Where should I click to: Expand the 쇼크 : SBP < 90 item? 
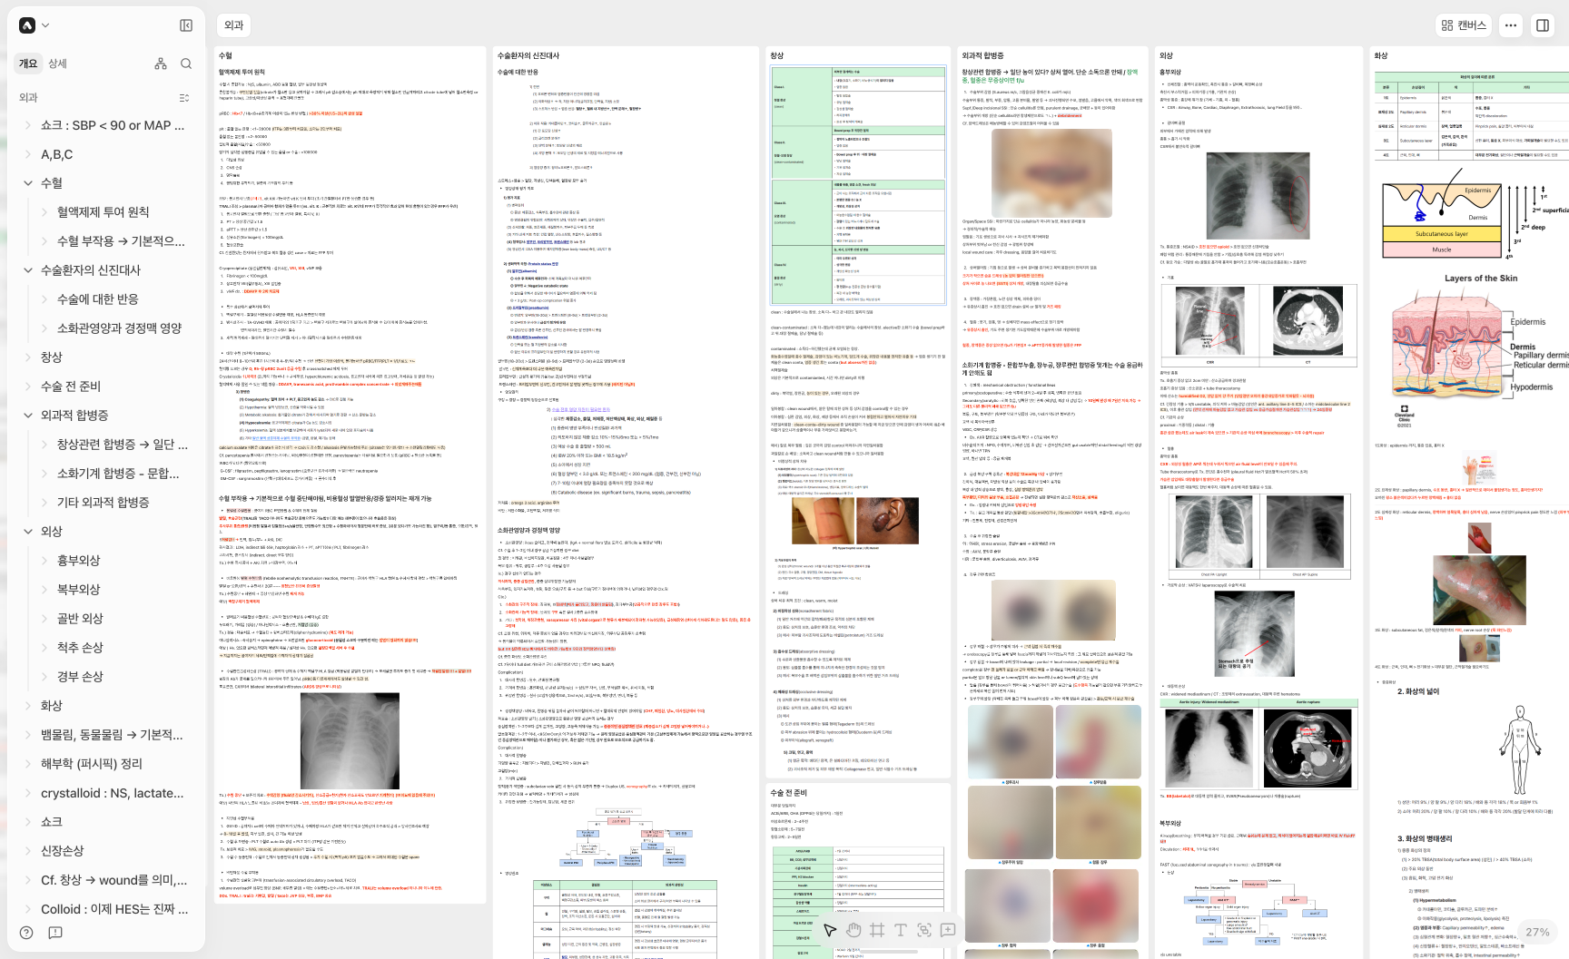point(28,125)
